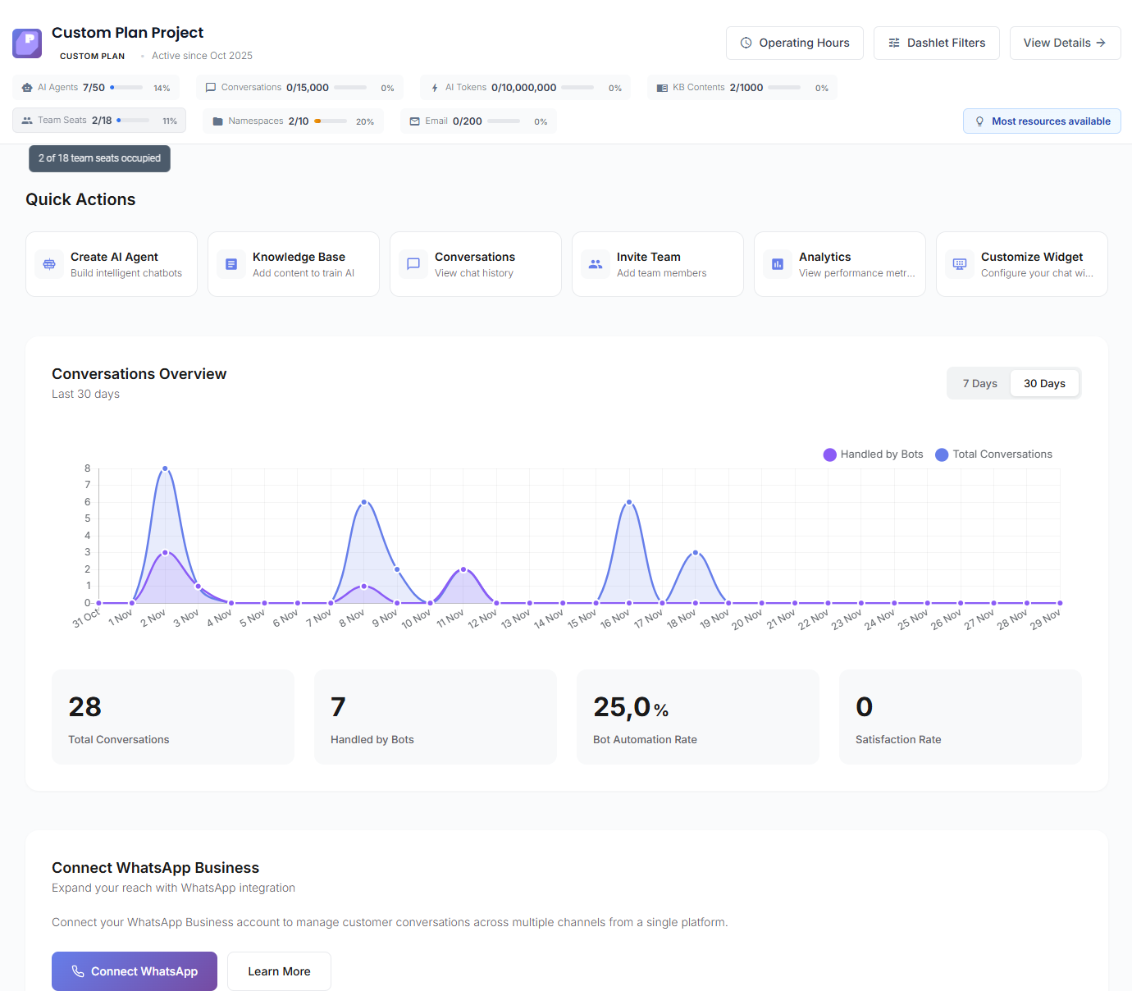Click the Invite Team people icon
The image size is (1132, 991).
(x=595, y=264)
